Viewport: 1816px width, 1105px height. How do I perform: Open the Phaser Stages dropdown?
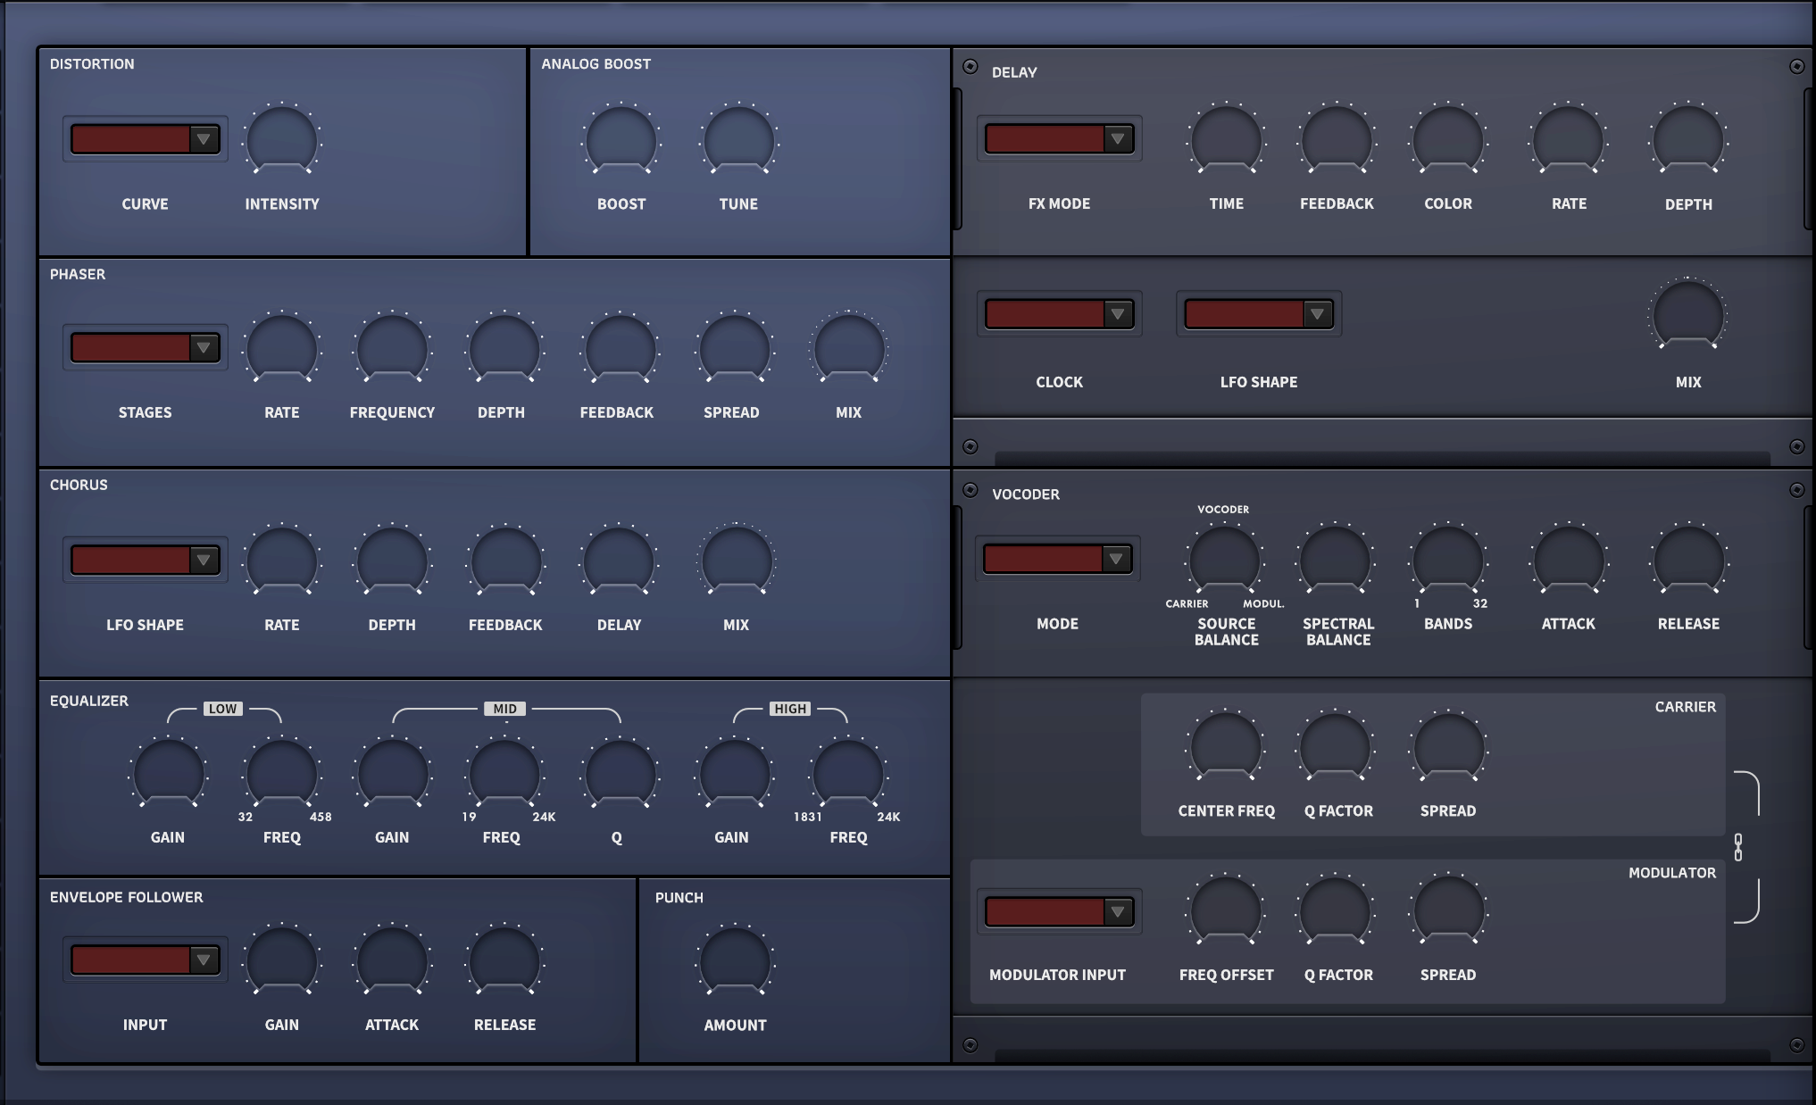[145, 347]
